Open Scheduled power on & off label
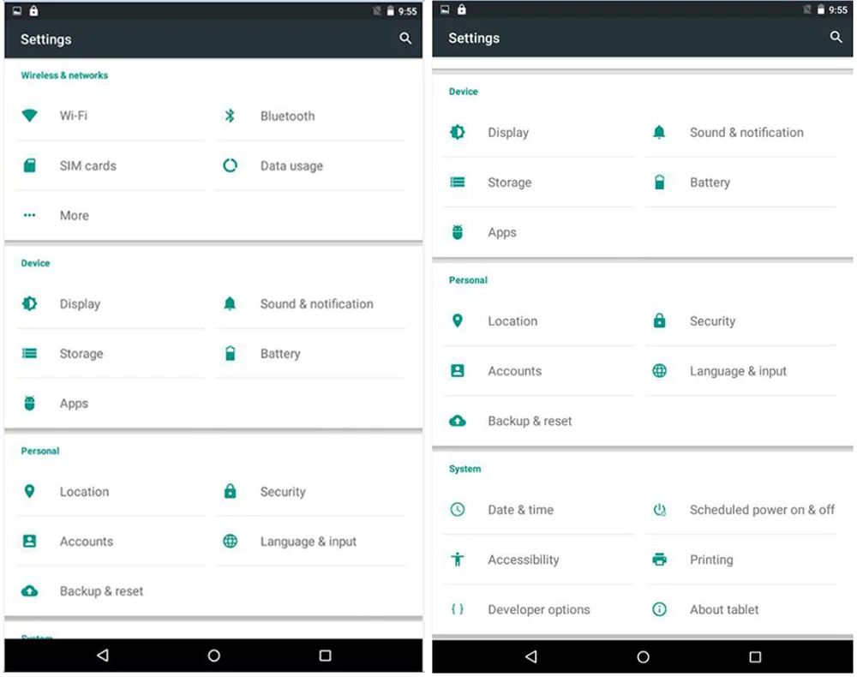857x677 pixels. tap(762, 510)
